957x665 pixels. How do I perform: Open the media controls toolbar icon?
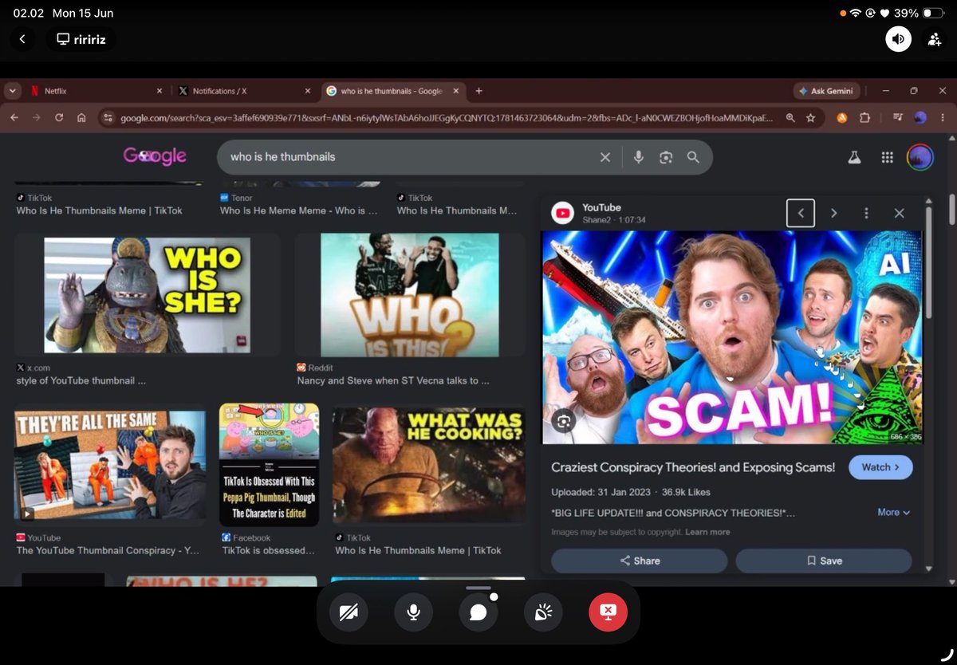point(898,117)
